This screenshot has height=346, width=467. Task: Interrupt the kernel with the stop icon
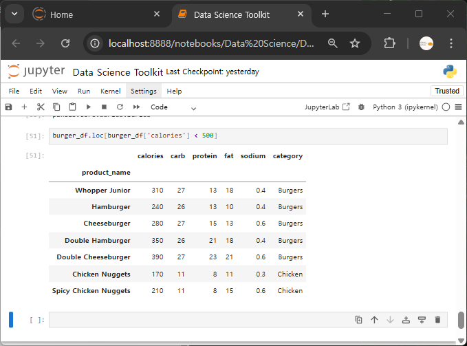[x=104, y=107]
